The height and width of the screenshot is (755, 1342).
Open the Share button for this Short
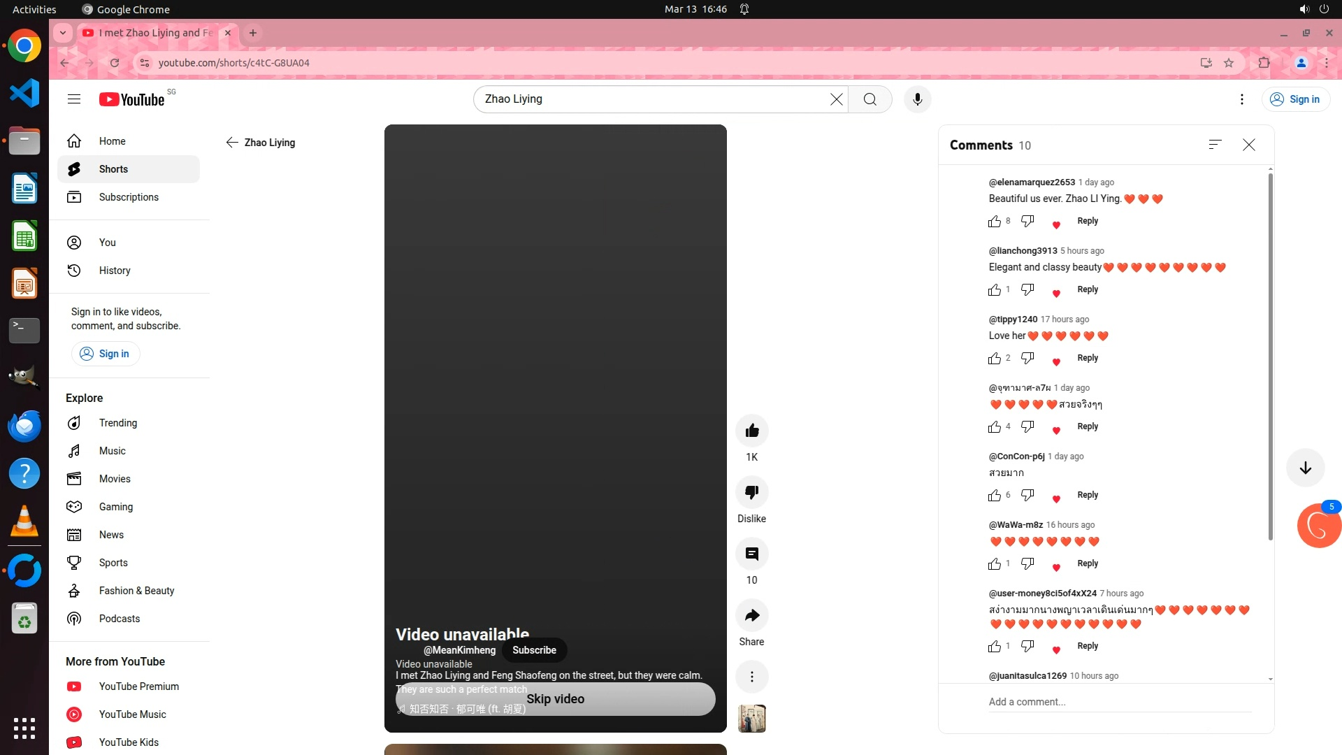click(751, 615)
